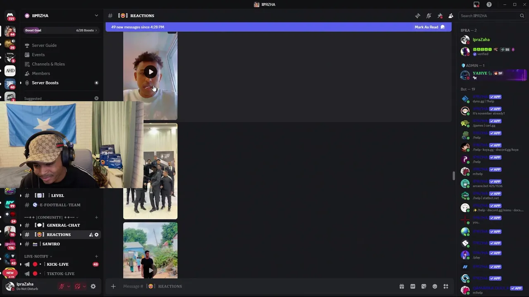The image size is (529, 297).
Task: Open the Apps launcher icon
Action: tap(446, 286)
